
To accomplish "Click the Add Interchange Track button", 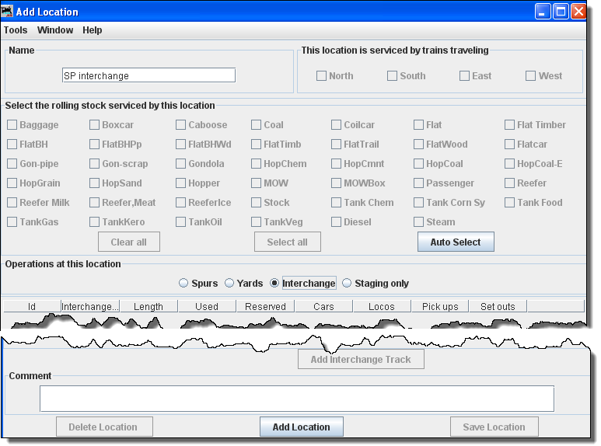I will pos(361,359).
